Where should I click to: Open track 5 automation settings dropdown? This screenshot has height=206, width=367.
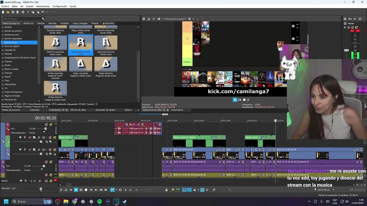pos(46,150)
